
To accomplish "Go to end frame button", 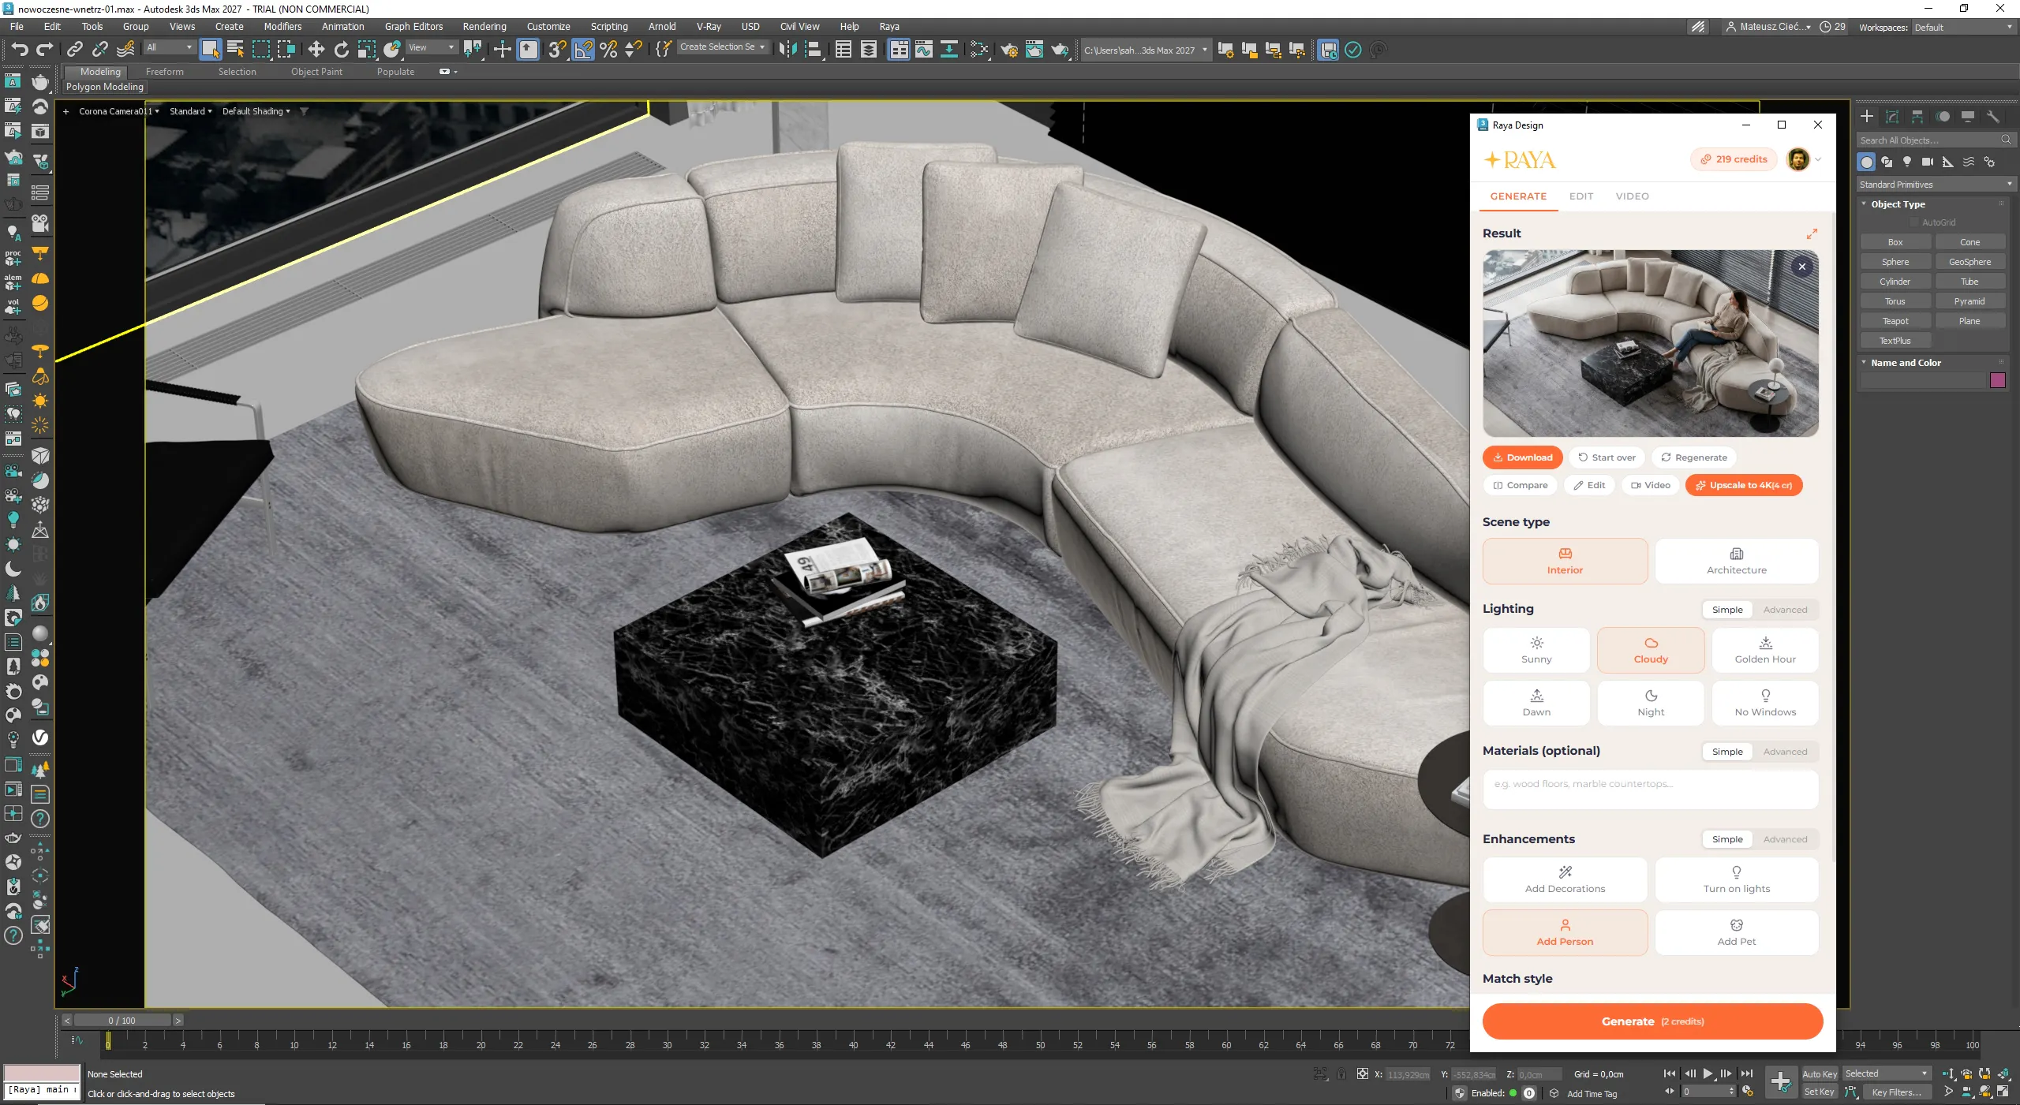I will coord(1747,1073).
